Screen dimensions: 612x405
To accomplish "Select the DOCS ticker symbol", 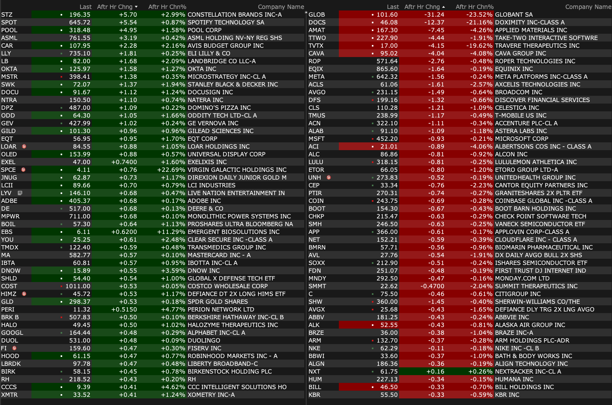I will pos(317,22).
